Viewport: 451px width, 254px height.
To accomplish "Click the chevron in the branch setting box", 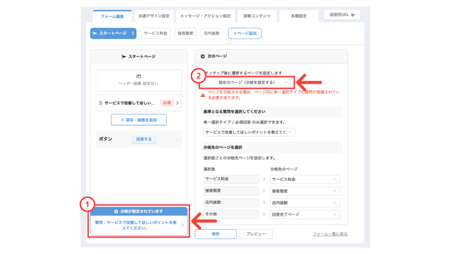I will (183, 225).
